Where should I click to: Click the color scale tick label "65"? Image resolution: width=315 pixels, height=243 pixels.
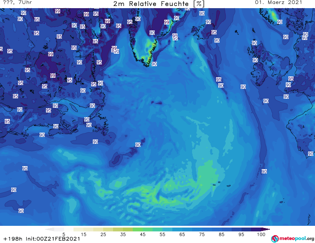pyautogui.click(x=182, y=234)
